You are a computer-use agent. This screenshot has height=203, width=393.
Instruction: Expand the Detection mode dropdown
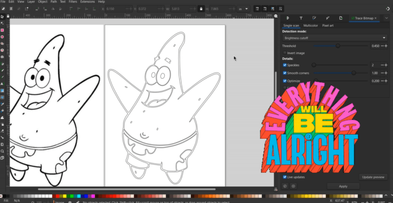coord(335,38)
